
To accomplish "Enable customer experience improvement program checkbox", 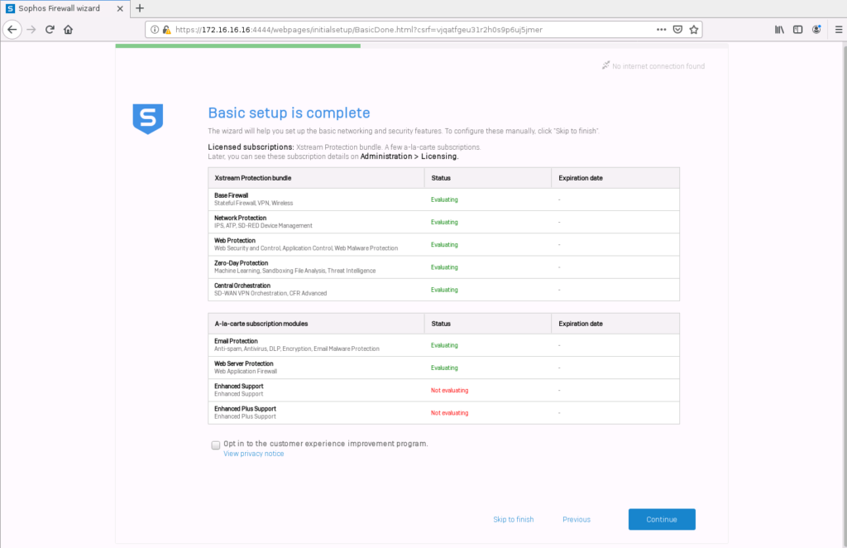I will [x=216, y=445].
